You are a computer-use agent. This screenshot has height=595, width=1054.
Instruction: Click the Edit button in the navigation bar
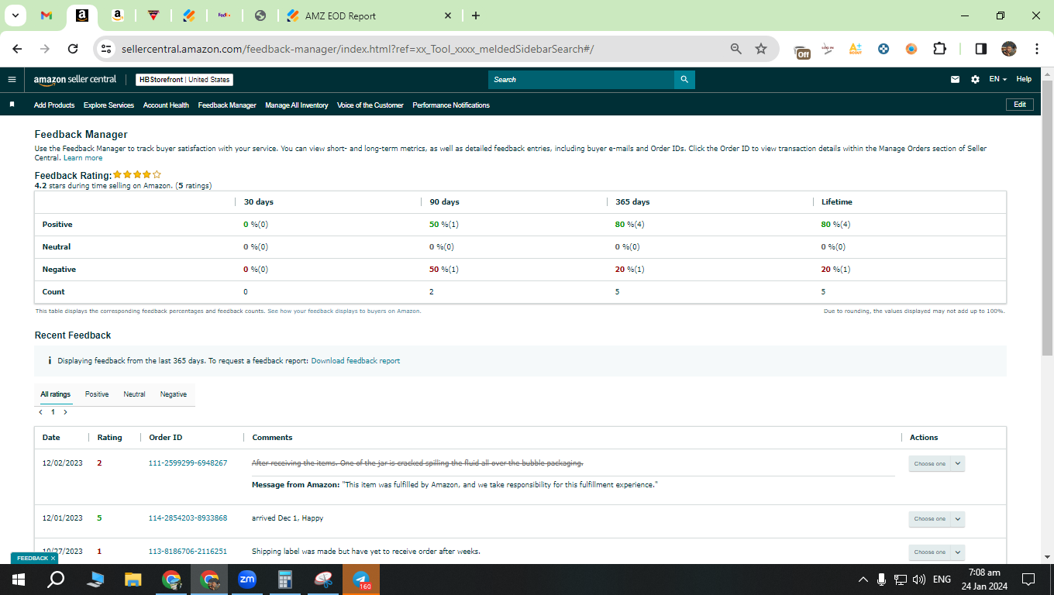point(1019,105)
